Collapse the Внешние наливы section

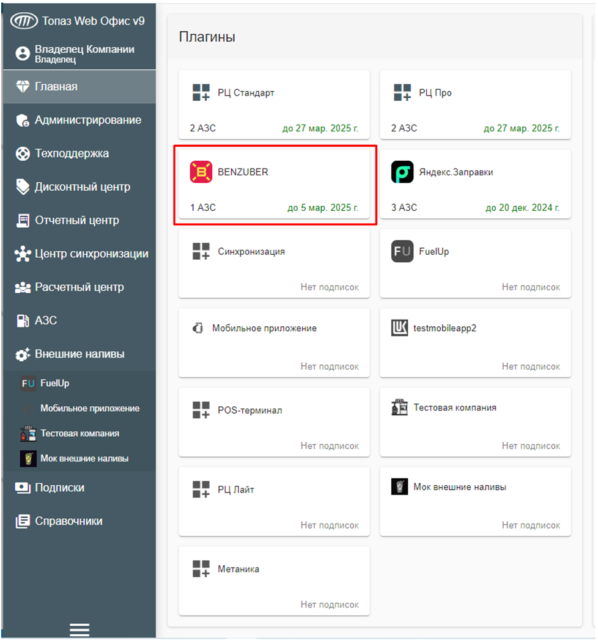(x=79, y=354)
